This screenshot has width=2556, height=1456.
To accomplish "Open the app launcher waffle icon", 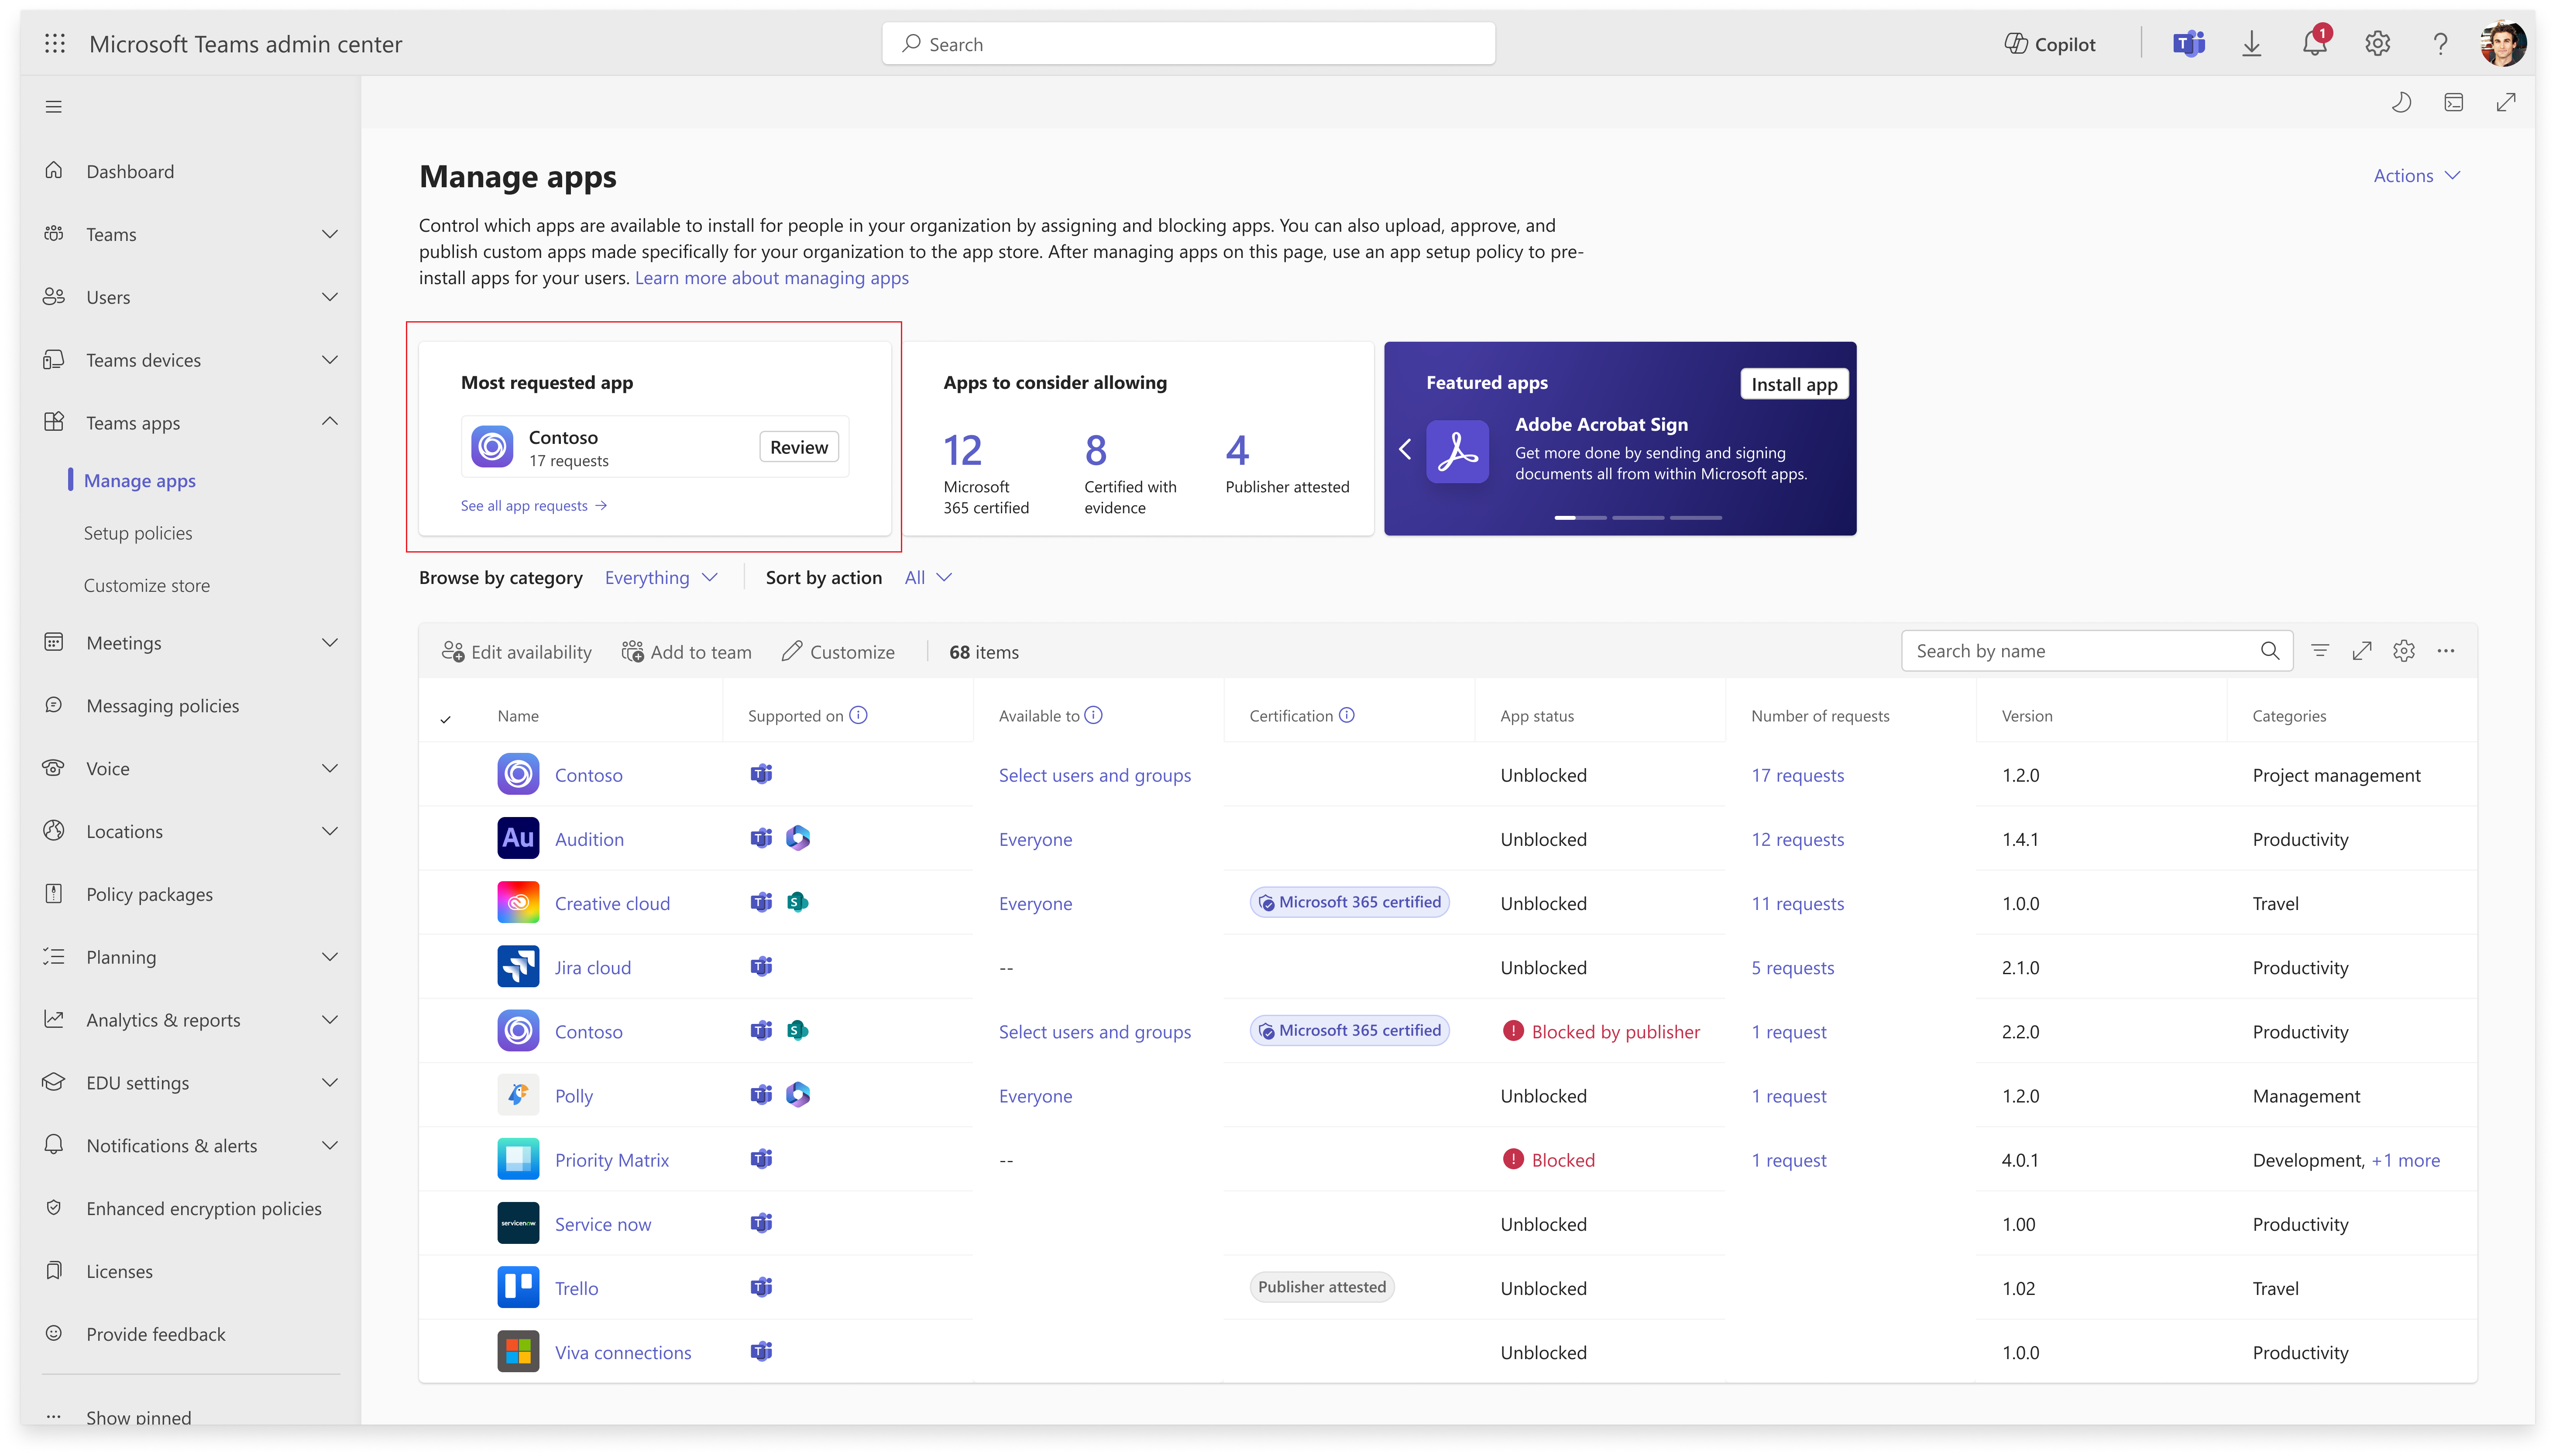I will coord(55,43).
